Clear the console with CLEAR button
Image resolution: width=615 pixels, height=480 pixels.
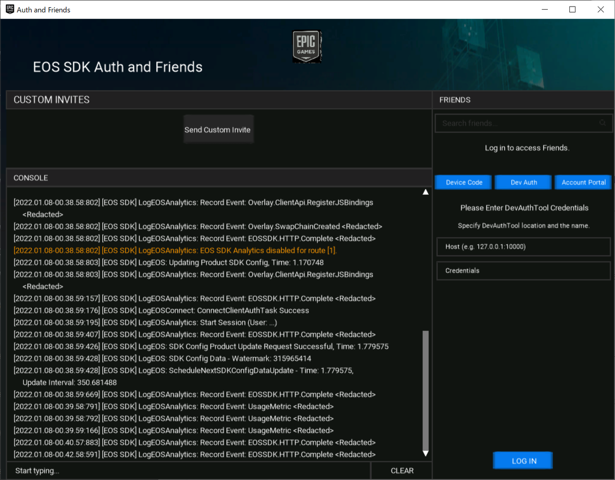(402, 470)
